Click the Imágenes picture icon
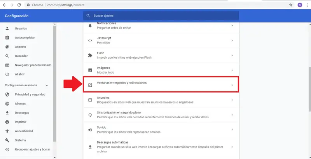 pos(90,70)
